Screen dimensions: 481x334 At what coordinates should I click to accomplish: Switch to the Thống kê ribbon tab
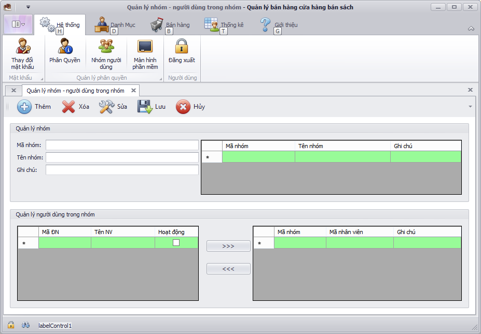[224, 25]
